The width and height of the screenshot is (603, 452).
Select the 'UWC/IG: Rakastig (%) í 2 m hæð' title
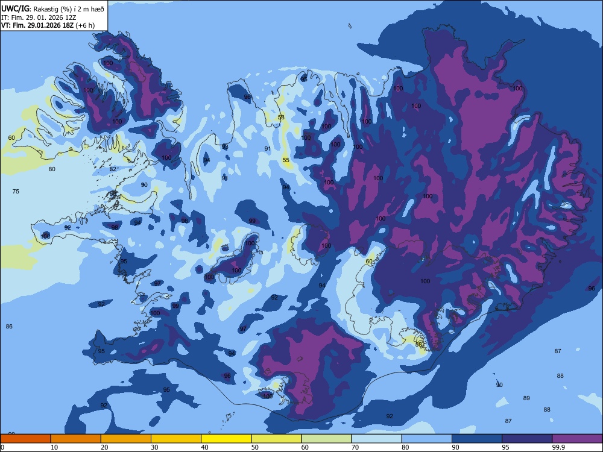[52, 9]
